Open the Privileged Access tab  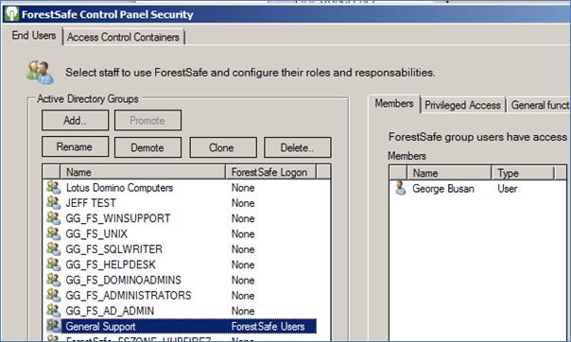(x=462, y=105)
